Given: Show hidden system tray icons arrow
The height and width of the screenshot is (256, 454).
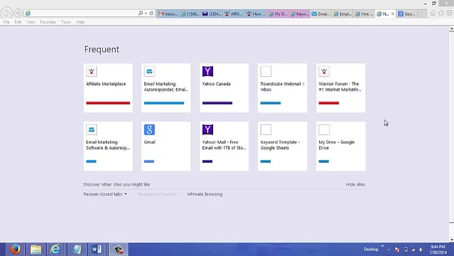Looking at the screenshot, I should [389, 250].
